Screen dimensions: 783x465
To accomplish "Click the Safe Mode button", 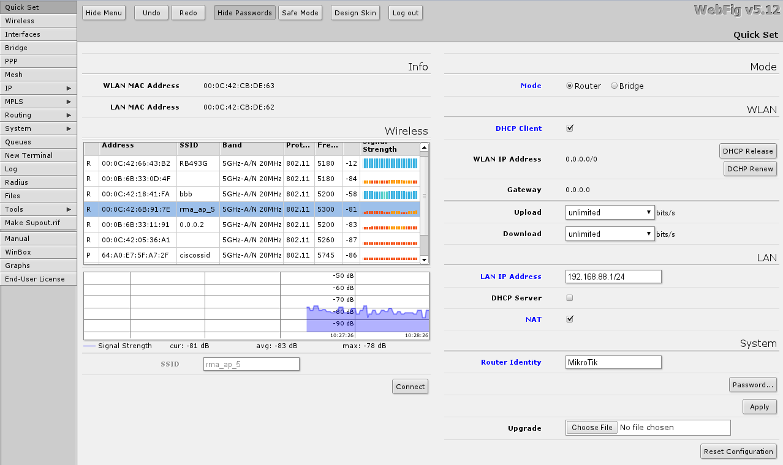I will [x=300, y=13].
